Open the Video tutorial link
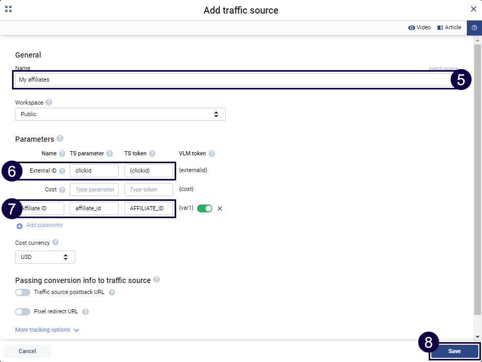This screenshot has height=362, width=482. [x=419, y=28]
